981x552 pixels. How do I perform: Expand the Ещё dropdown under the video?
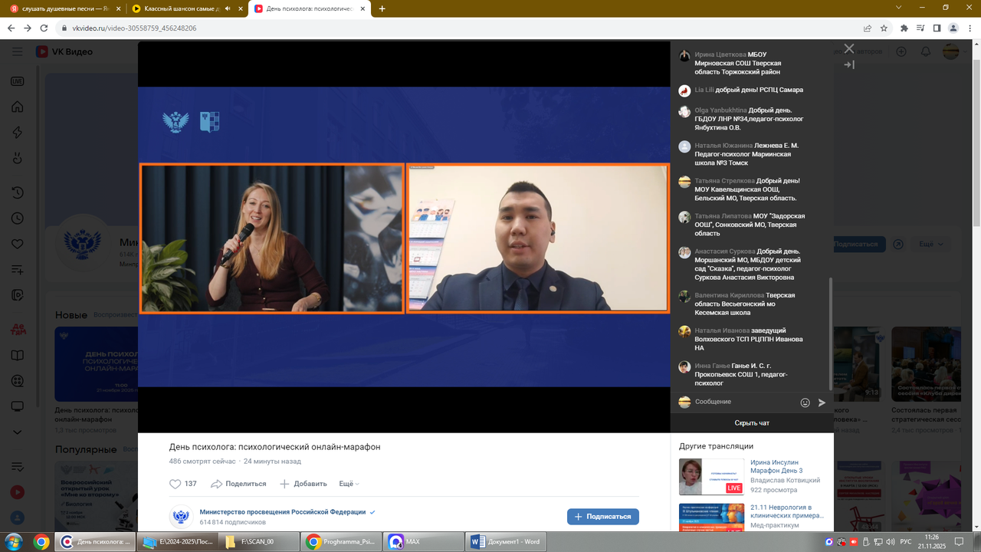click(349, 484)
